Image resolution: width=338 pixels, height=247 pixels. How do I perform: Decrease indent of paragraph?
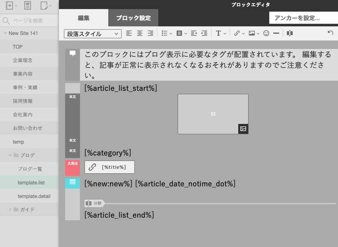click(x=194, y=33)
